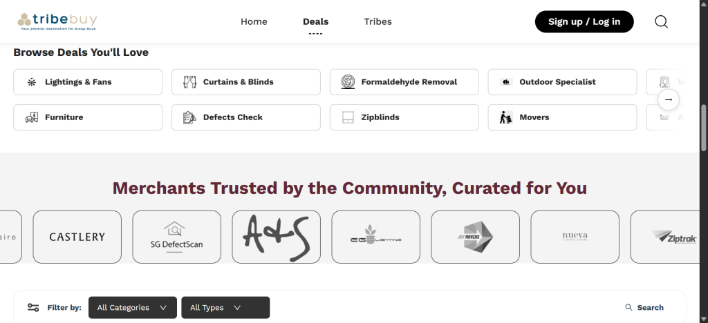The height and width of the screenshot is (323, 708).
Task: Click the filter sliders icon
Action: [x=33, y=308]
